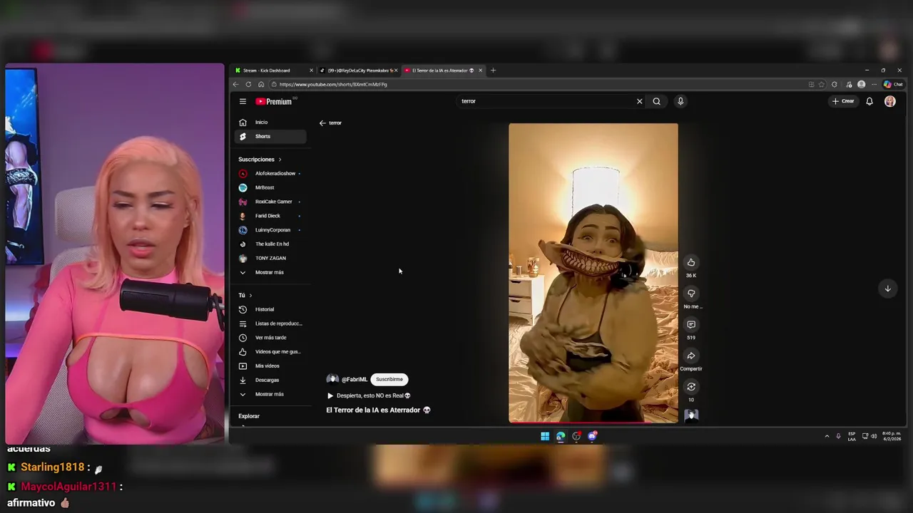Open Descargas in sidebar

point(271,380)
